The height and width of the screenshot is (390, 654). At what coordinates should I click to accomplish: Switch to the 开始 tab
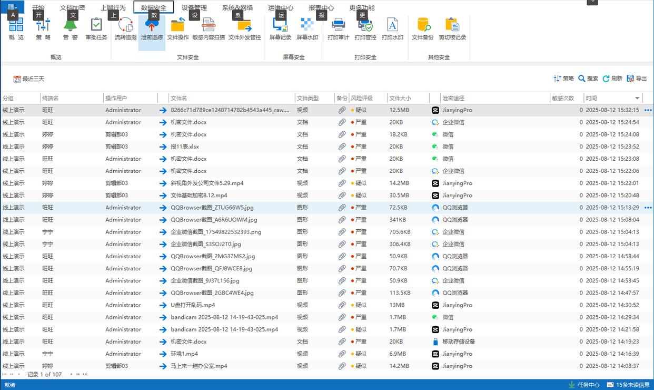38,8
